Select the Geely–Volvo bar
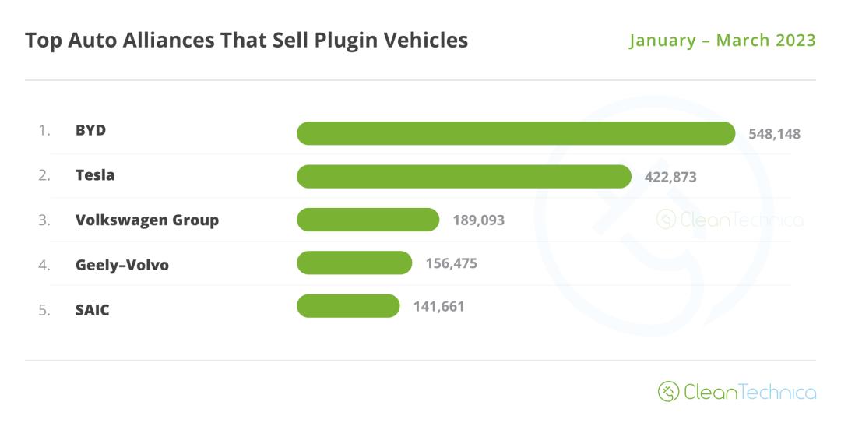Viewport: 841px width, 423px height. pos(354,263)
